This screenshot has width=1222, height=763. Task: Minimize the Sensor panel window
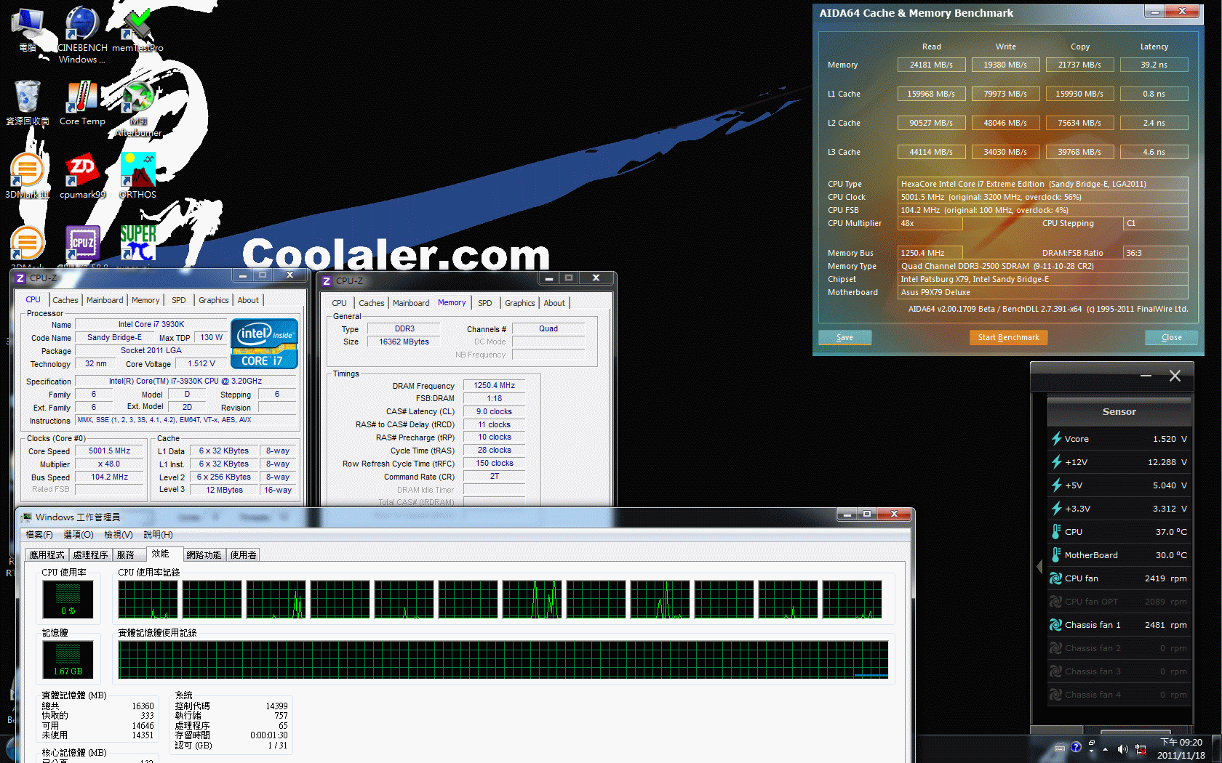tap(1146, 376)
